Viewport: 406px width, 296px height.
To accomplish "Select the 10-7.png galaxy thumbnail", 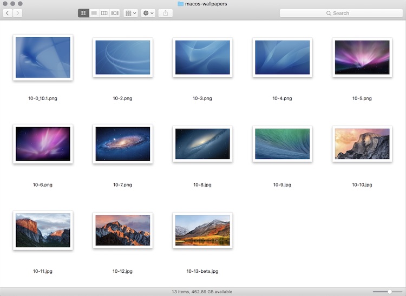I will point(123,144).
